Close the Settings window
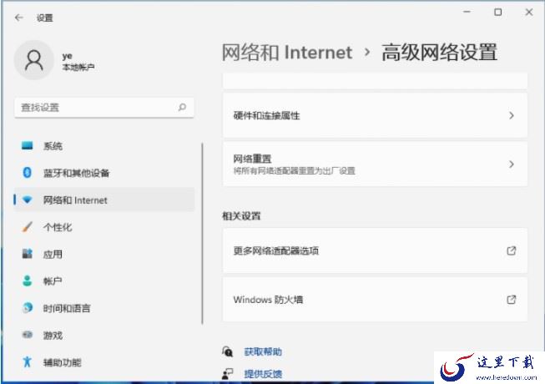Image resolution: width=545 pixels, height=384 pixels. pos(528,13)
